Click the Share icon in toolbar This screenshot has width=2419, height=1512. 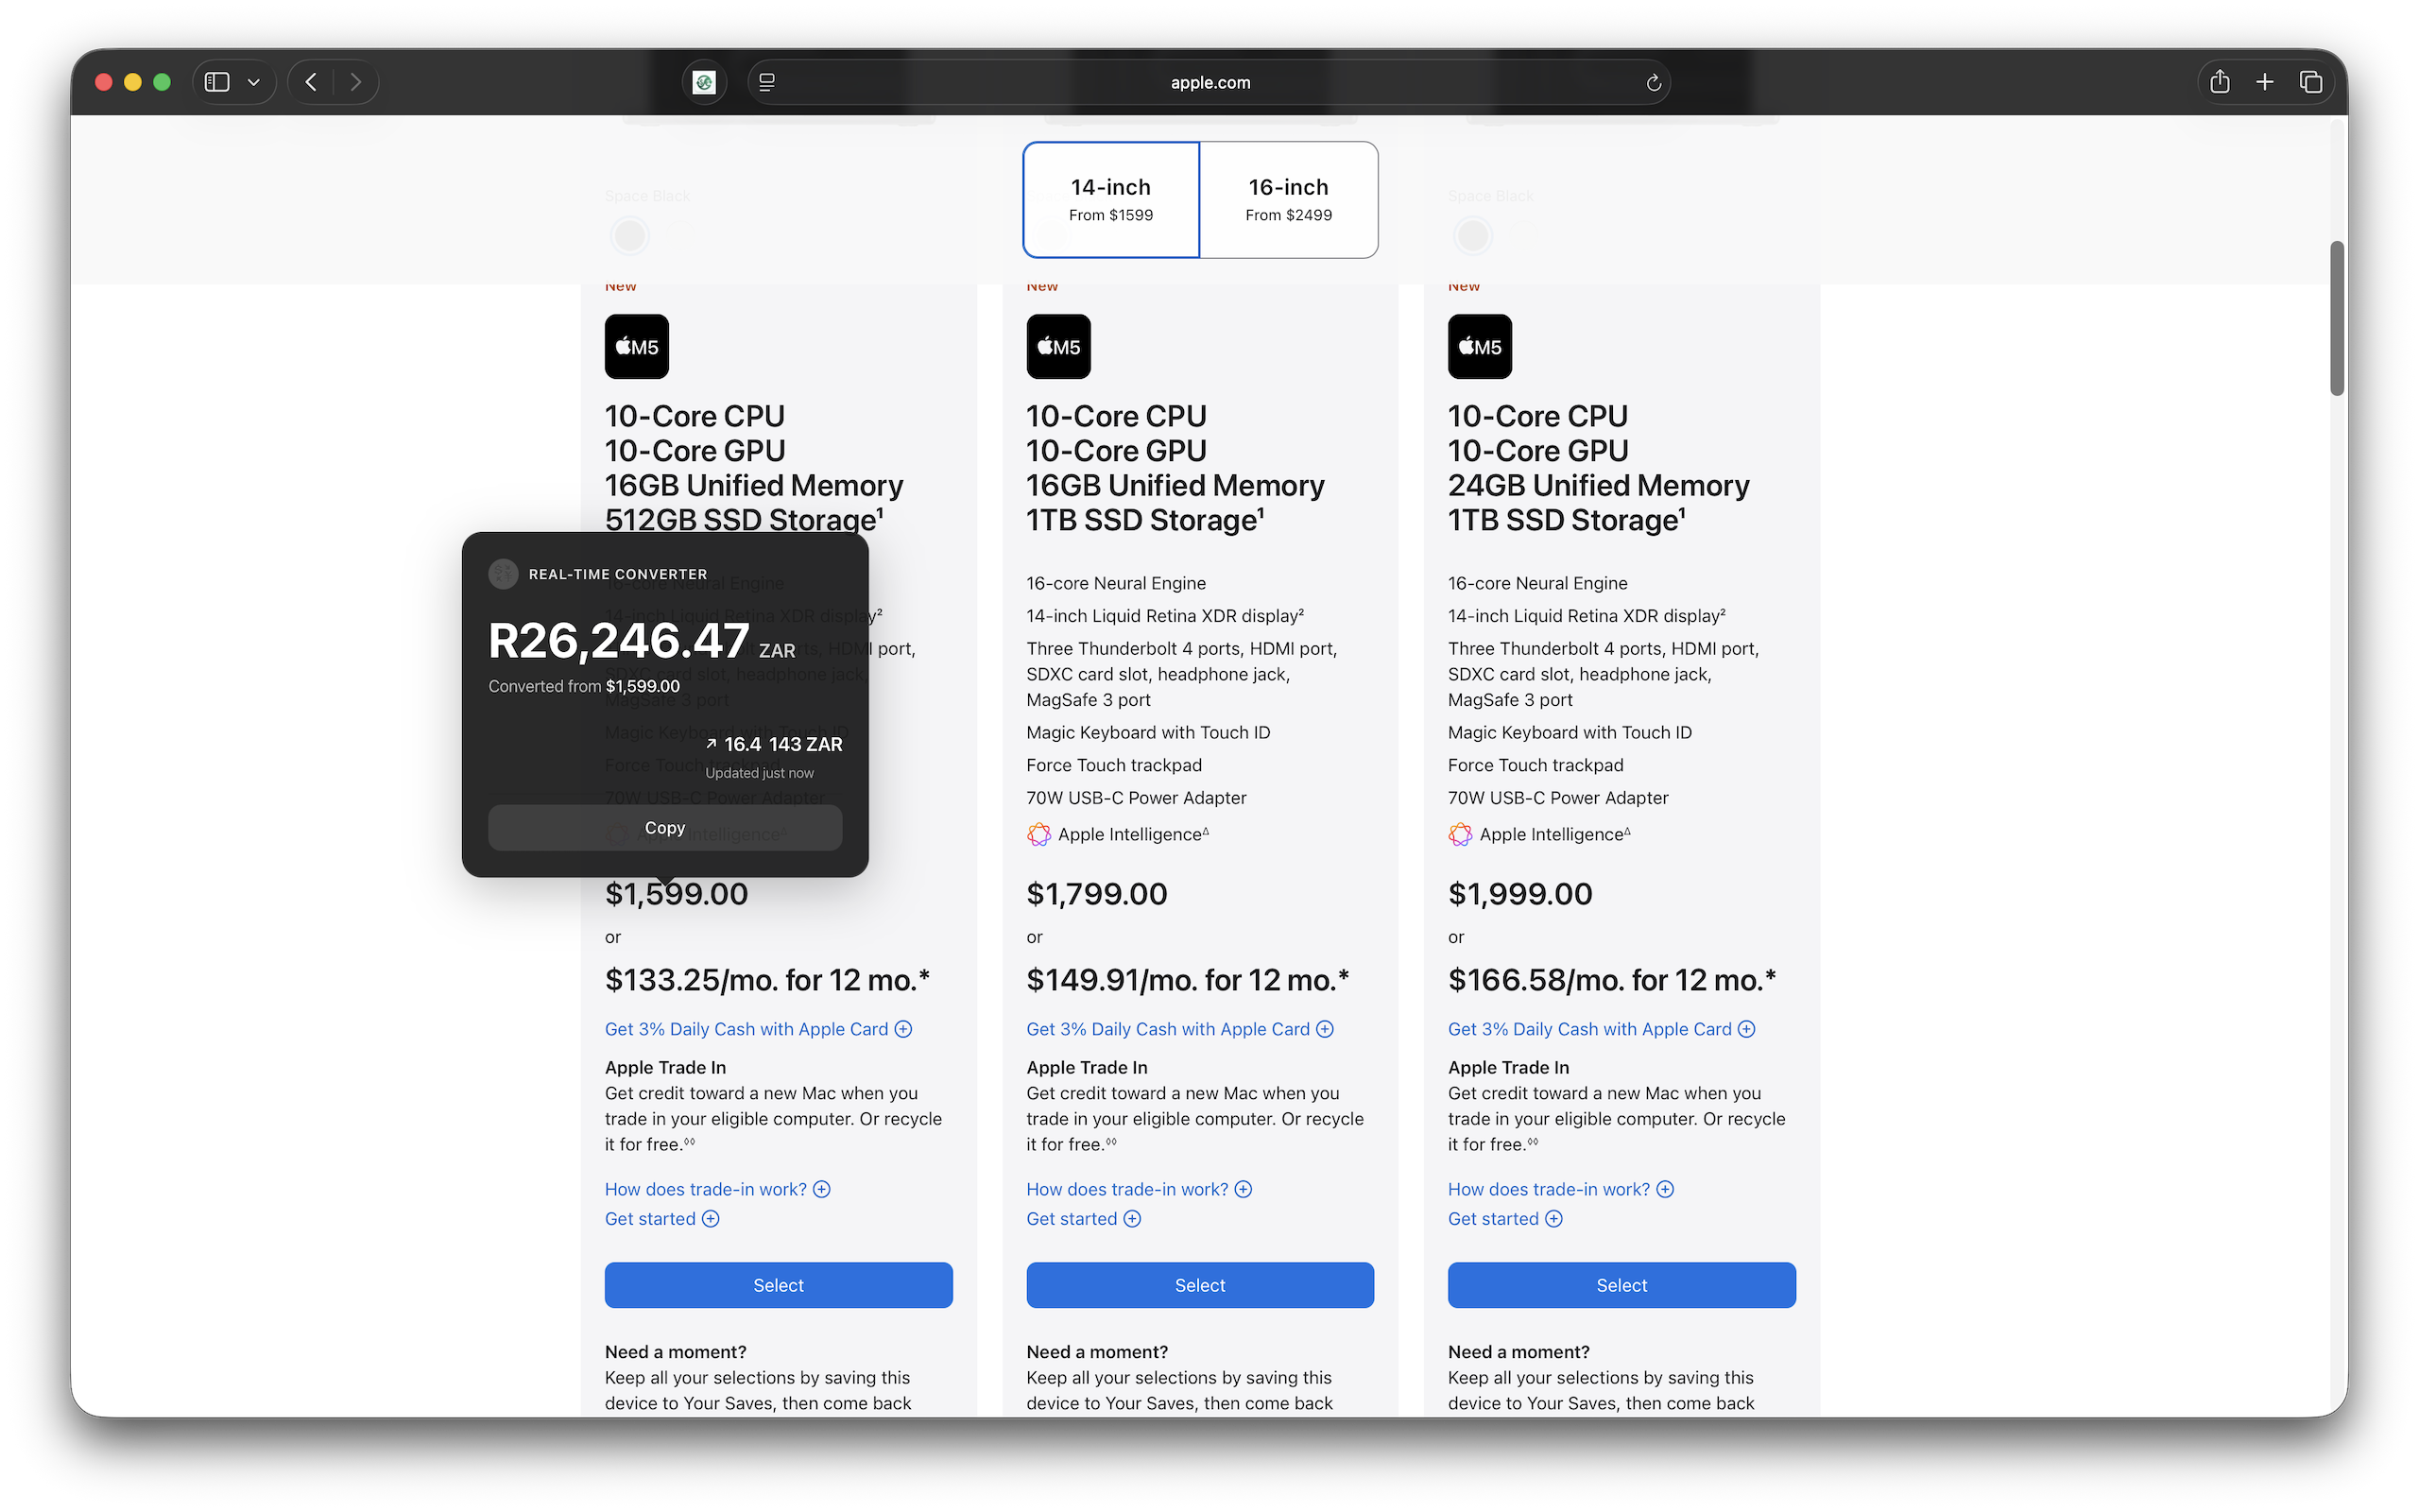click(2219, 82)
